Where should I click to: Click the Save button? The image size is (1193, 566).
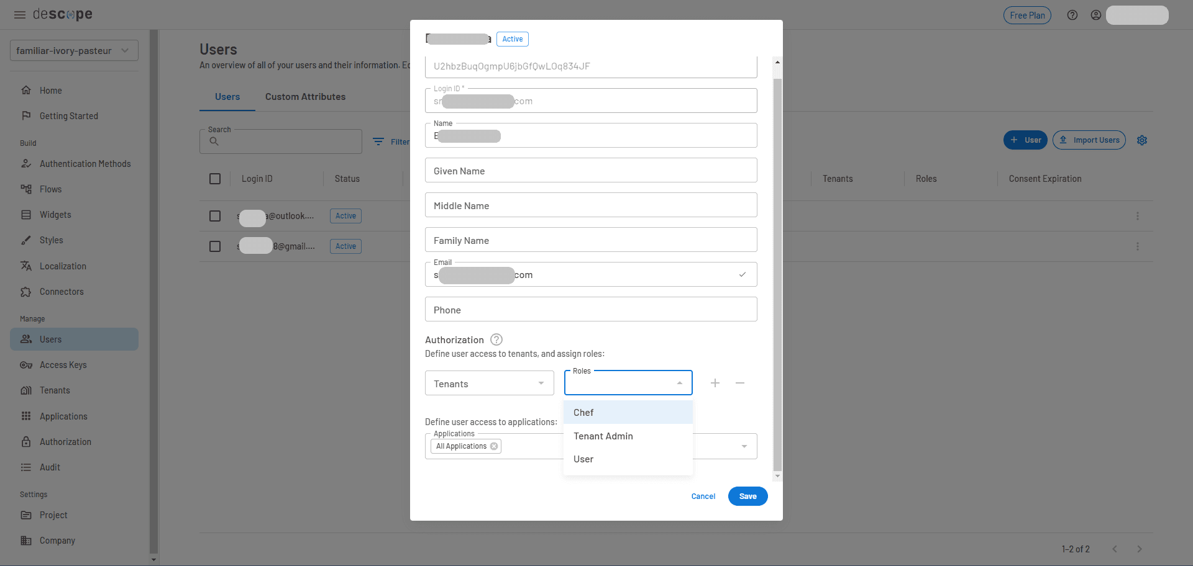pos(747,496)
